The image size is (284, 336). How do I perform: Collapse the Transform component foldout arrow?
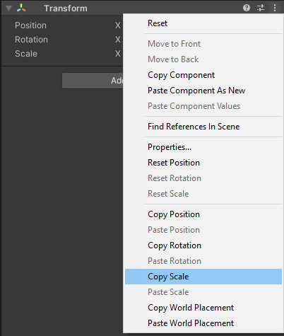coord(8,8)
